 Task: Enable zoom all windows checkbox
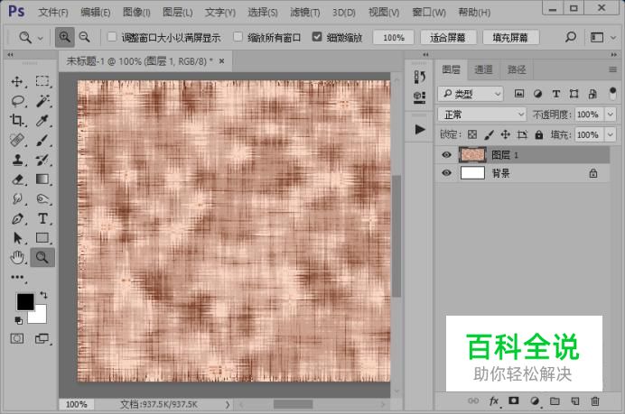238,37
